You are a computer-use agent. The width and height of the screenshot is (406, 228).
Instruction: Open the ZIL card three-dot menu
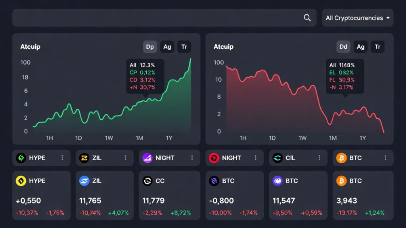[x=126, y=158]
